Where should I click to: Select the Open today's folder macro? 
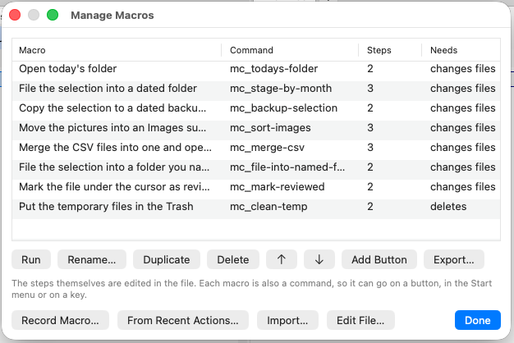pyautogui.click(x=256, y=68)
